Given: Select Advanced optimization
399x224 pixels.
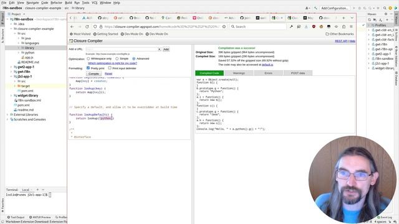Looking at the screenshot, I should [134, 58].
